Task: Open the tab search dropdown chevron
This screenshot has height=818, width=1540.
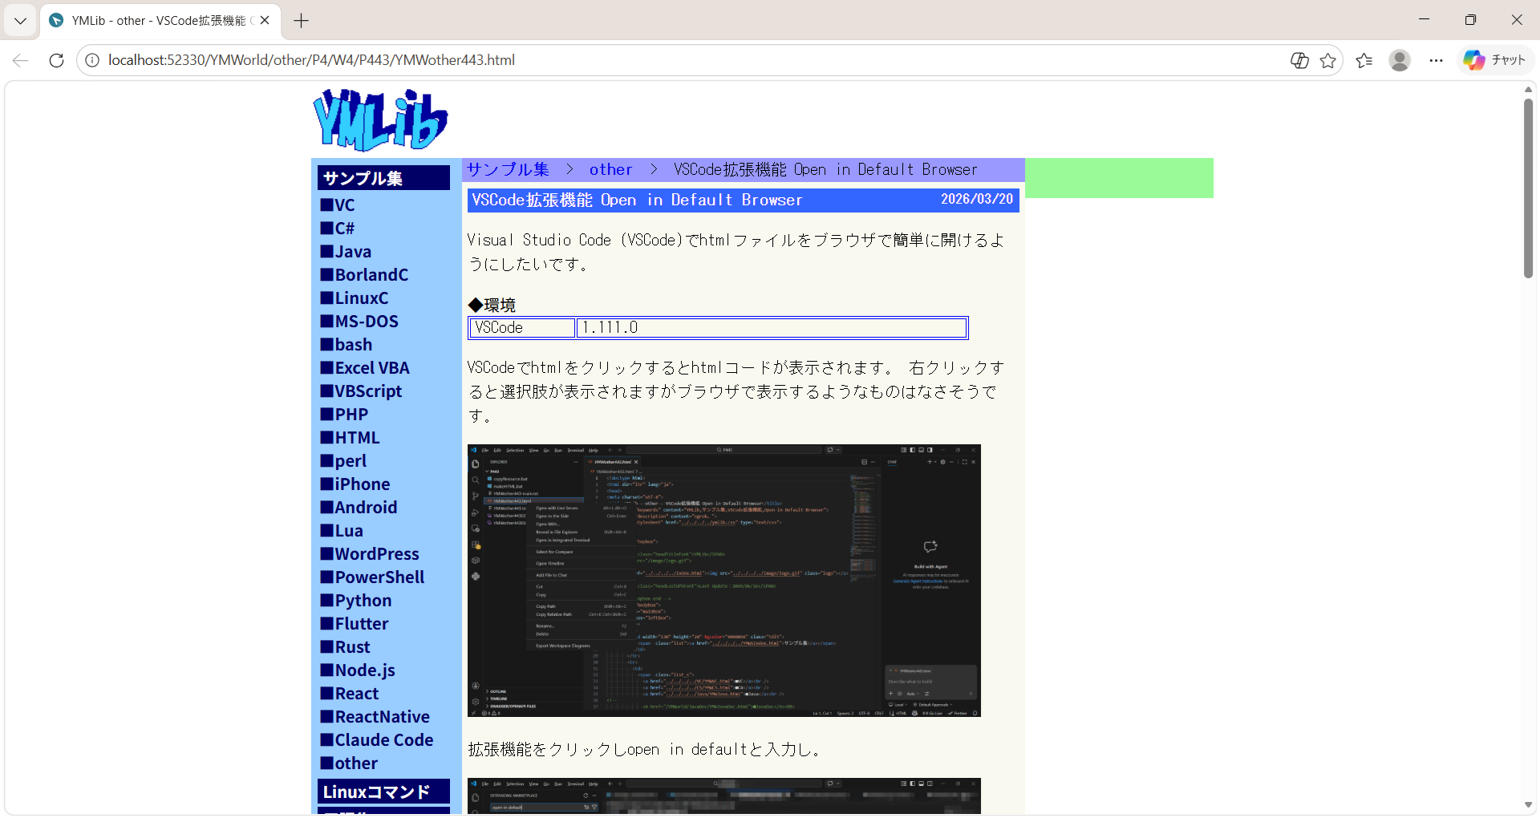Action: pyautogui.click(x=20, y=21)
